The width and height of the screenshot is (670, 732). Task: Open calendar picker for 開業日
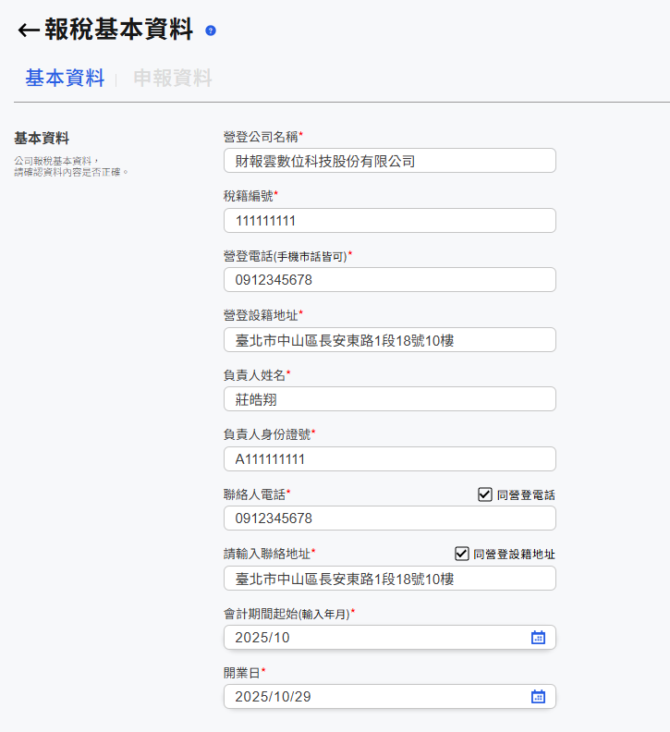click(x=538, y=696)
